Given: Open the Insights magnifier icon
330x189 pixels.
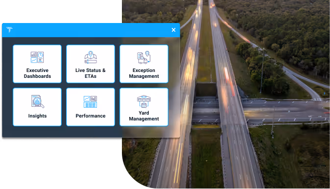Looking at the screenshot, I should (38, 101).
